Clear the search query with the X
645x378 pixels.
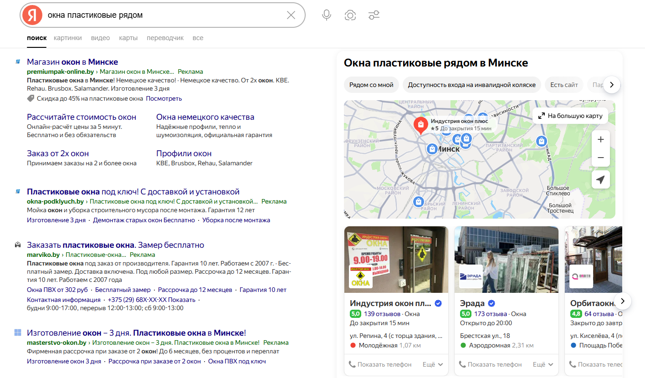point(291,15)
